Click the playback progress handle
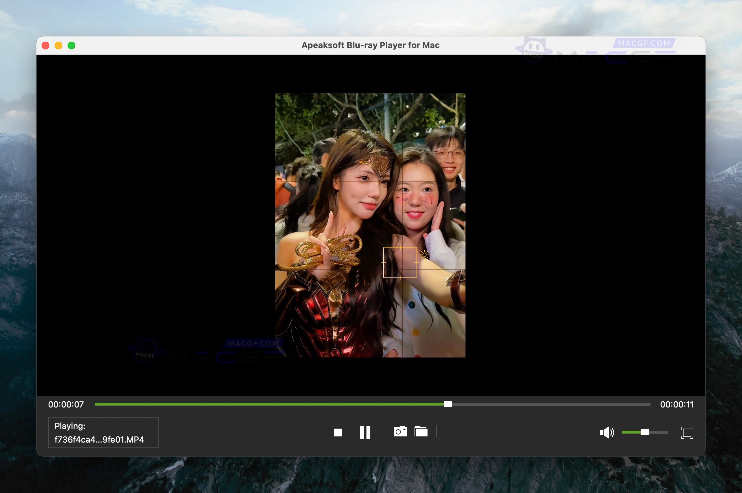Screen dimensions: 742x493 click(x=448, y=404)
